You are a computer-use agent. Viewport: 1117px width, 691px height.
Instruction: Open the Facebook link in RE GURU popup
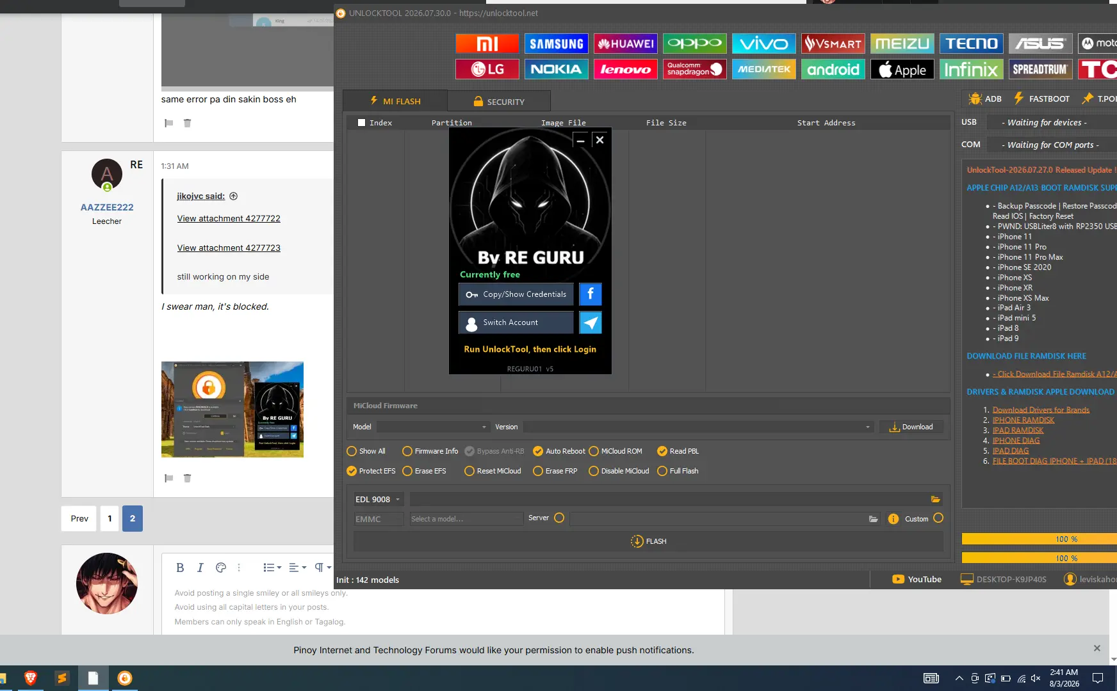pyautogui.click(x=591, y=294)
